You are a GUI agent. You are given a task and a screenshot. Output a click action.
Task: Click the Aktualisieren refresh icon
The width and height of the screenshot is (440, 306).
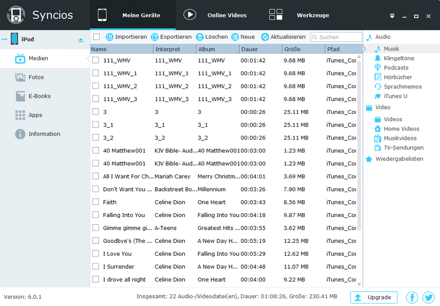265,37
